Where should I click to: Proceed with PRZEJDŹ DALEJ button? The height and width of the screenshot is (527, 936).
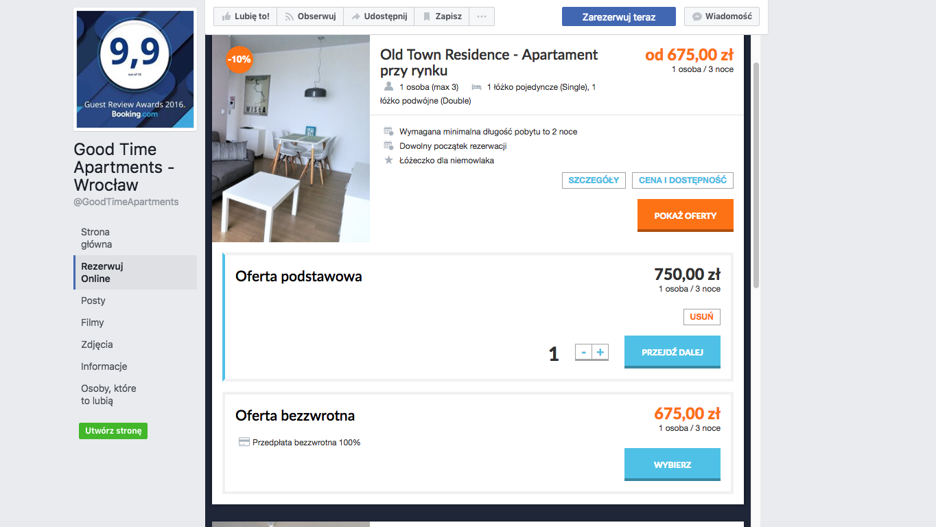point(672,352)
